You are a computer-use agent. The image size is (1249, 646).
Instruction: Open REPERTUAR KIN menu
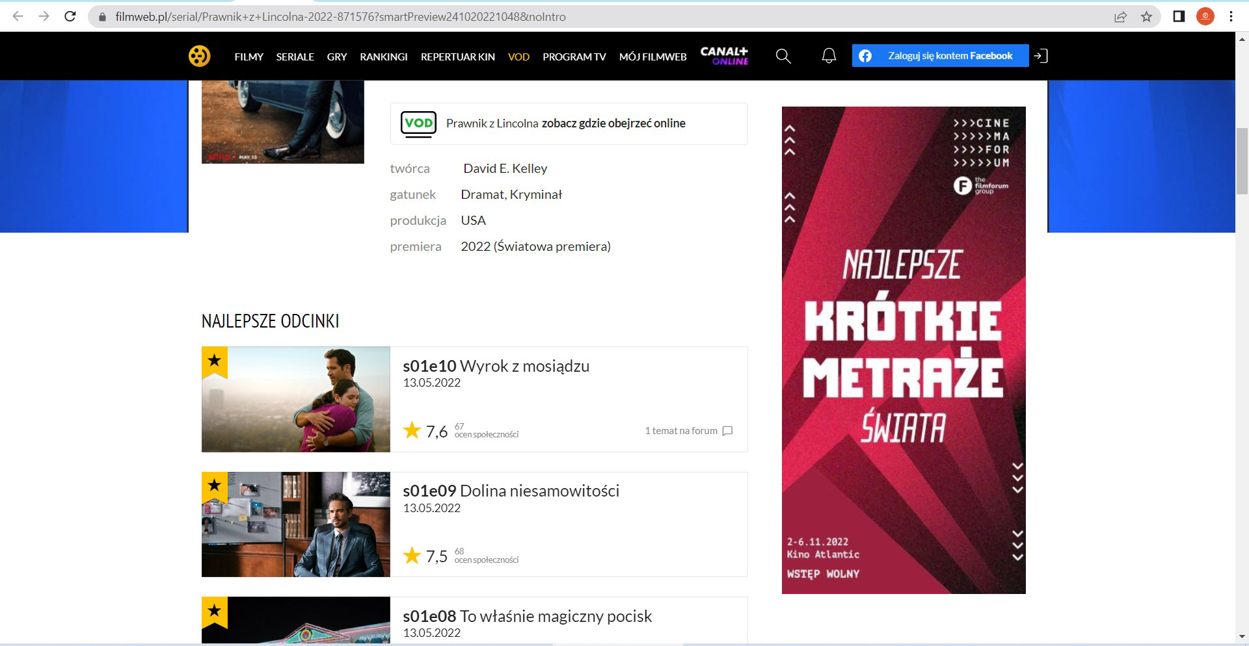click(458, 57)
